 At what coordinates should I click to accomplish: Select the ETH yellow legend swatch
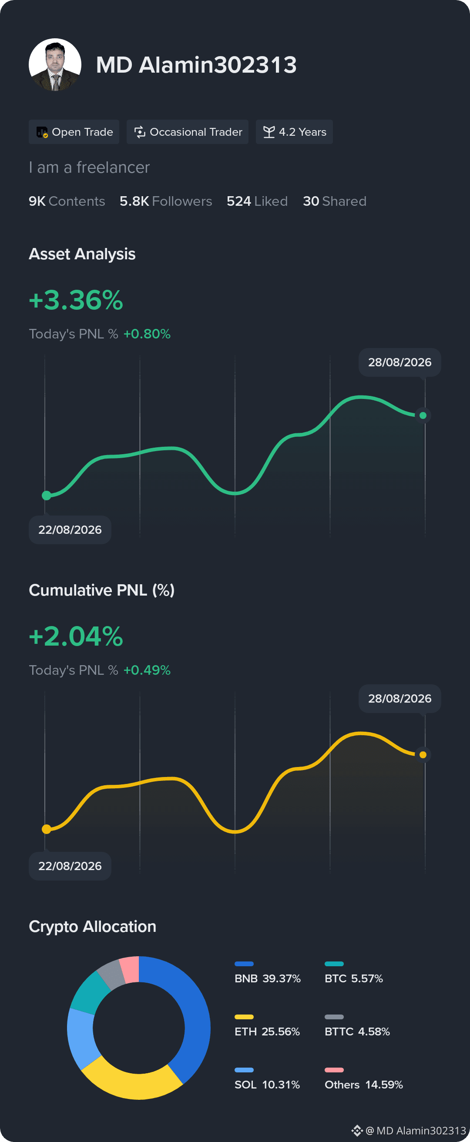point(244,1017)
